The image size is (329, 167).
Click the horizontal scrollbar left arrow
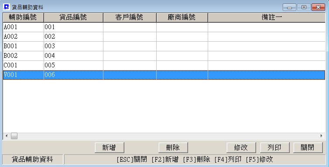[7, 136]
